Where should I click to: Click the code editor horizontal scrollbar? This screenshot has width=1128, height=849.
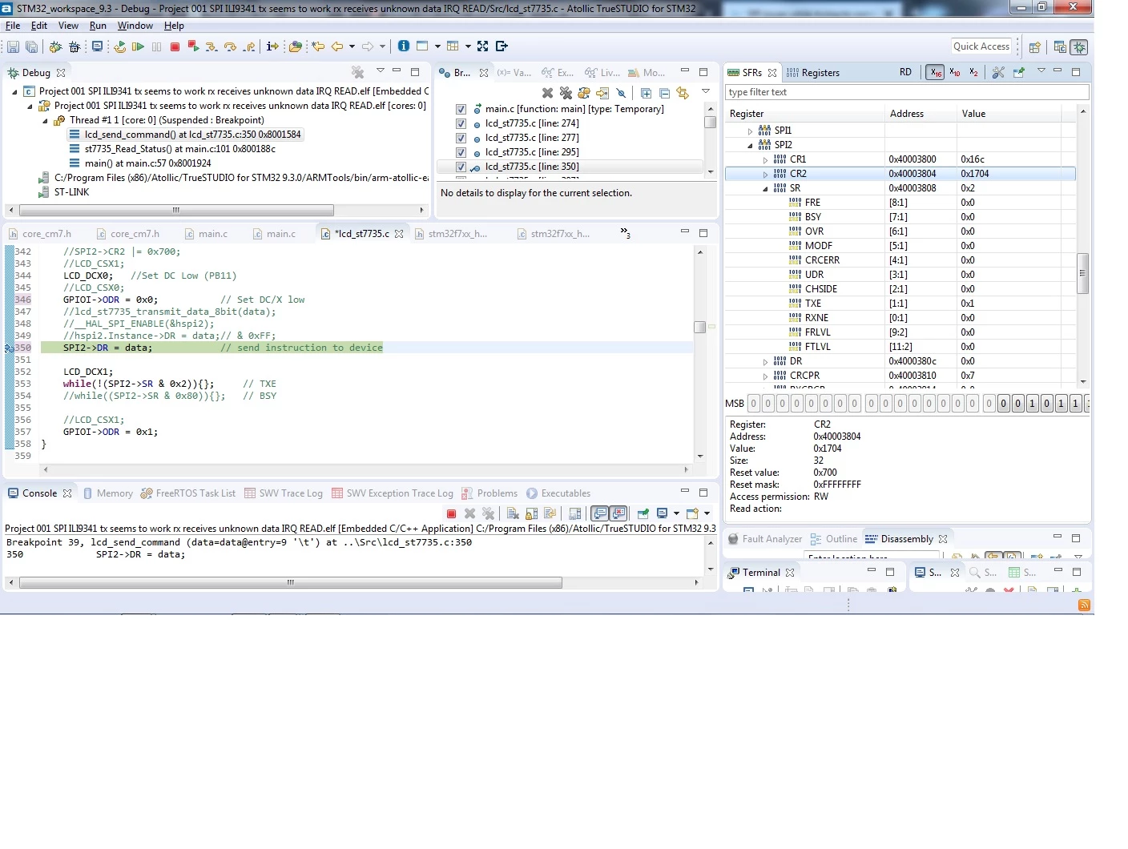click(365, 469)
